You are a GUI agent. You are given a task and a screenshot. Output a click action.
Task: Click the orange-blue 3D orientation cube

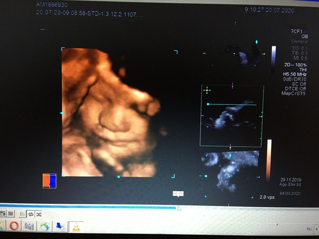pyautogui.click(x=49, y=180)
